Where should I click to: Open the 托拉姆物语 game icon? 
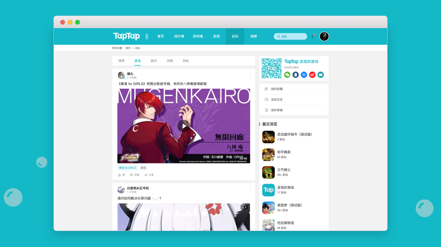[268, 225]
